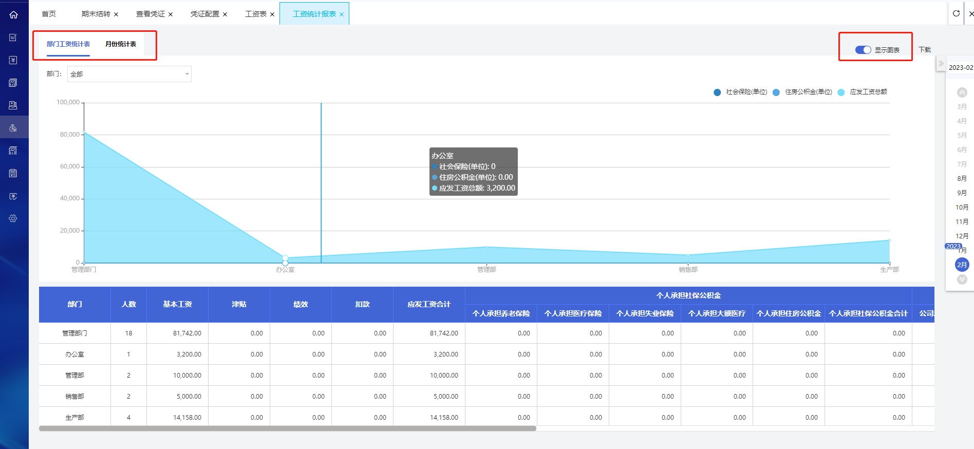Click the 个人承担养老保险 column header
The image size is (974, 449).
pos(501,313)
